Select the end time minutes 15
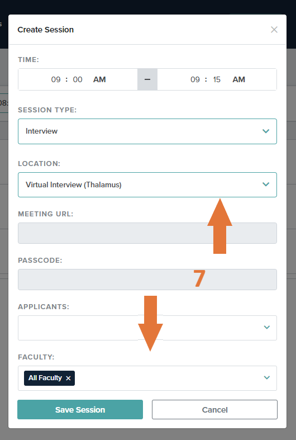Image resolution: width=296 pixels, height=440 pixels. click(217, 79)
